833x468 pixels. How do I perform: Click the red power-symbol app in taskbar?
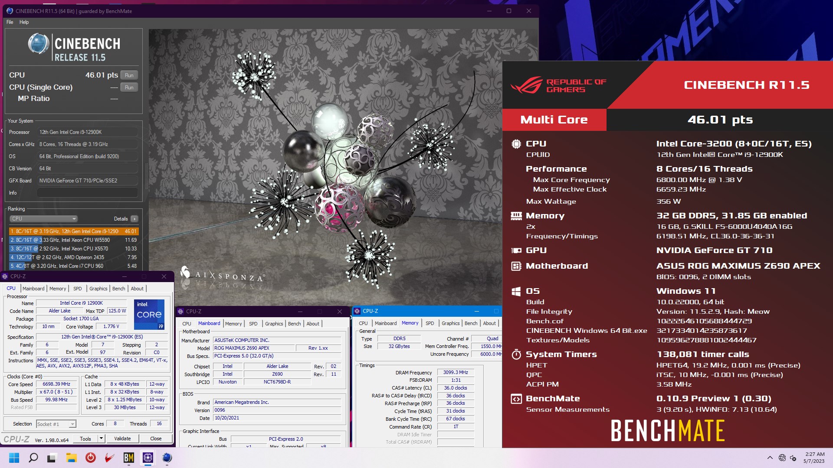(90, 458)
